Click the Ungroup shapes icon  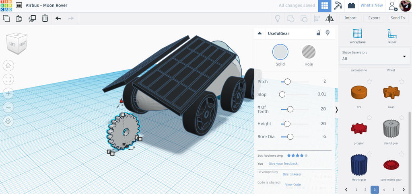[304, 18]
